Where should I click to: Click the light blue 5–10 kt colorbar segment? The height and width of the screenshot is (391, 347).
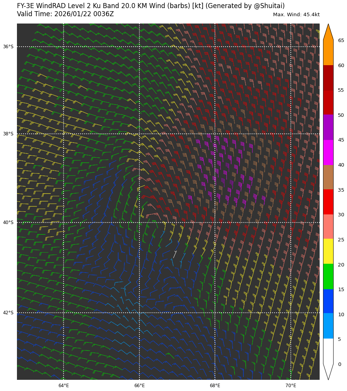point(328,326)
